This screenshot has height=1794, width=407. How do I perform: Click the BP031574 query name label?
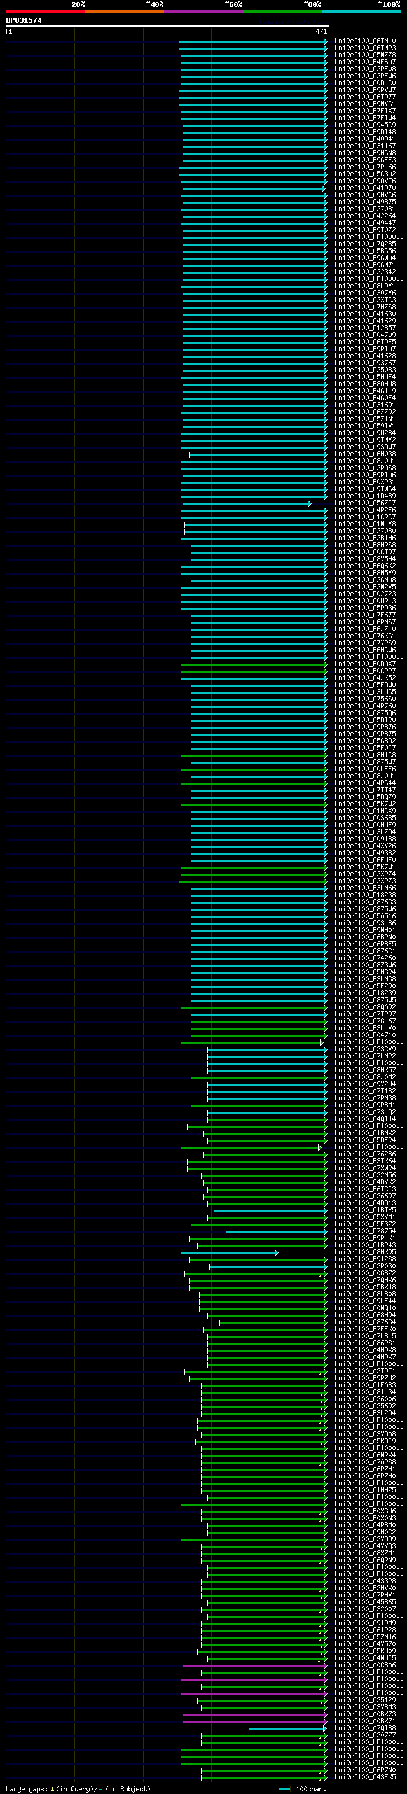(24, 20)
